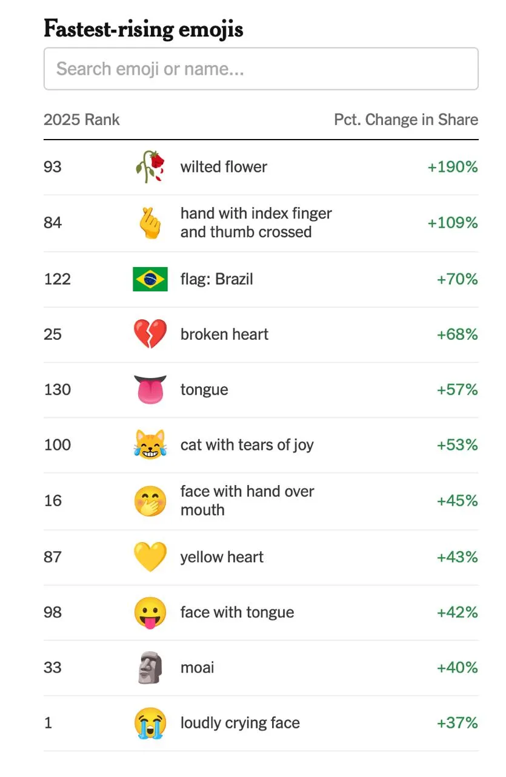Image resolution: width=506 pixels, height=777 pixels.
Task: Focus the Search emoji or name field
Action: (x=261, y=69)
